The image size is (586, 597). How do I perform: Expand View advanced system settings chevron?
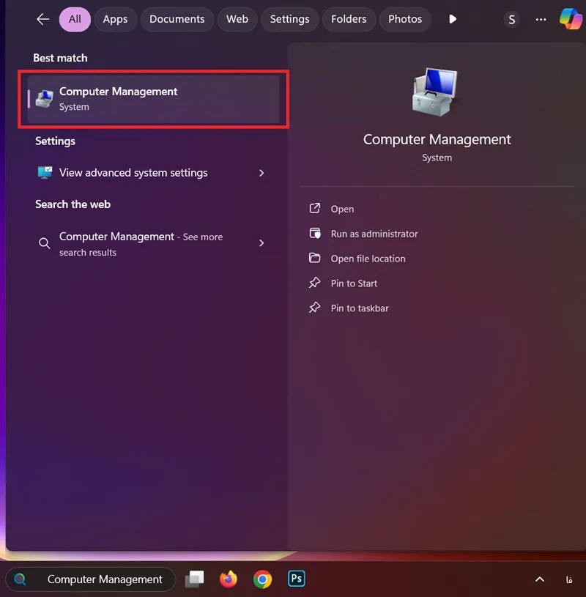pos(262,173)
